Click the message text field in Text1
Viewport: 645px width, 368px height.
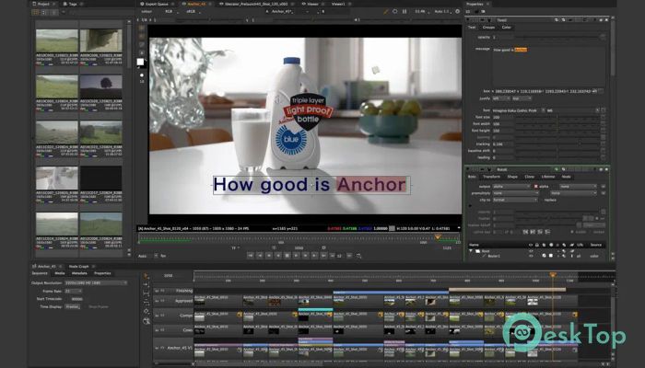coord(548,65)
